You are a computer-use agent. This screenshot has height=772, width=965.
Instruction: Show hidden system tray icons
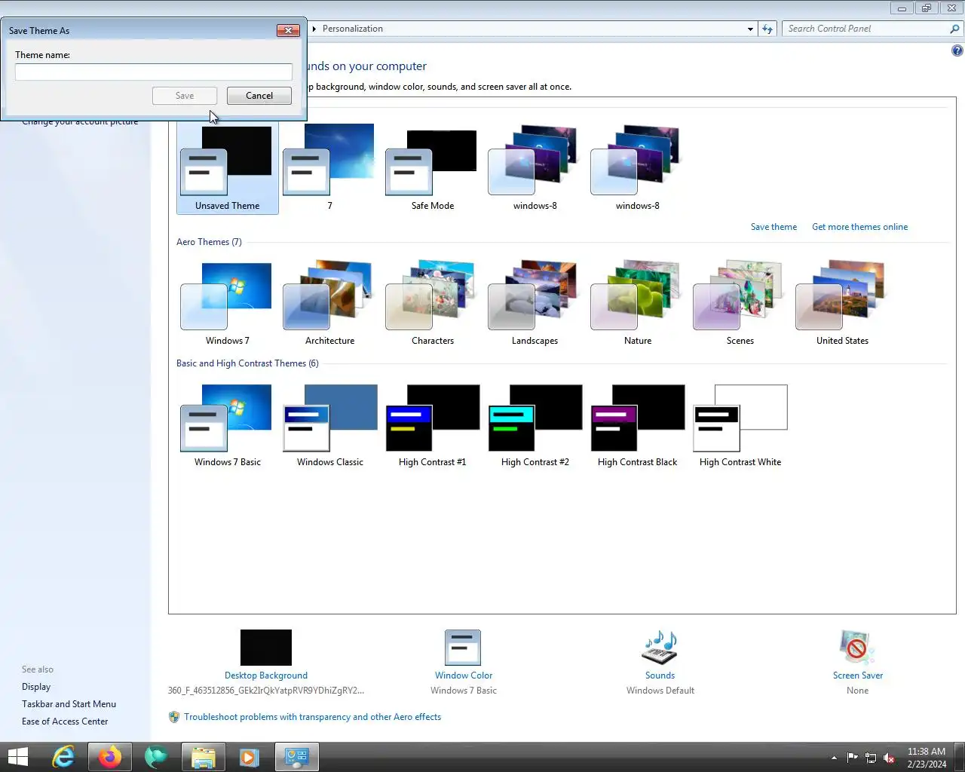coord(834,758)
